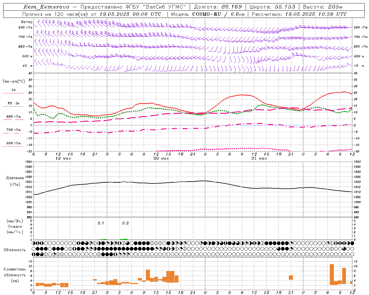Click the '20 мая' date label
The height and width of the screenshot is (295, 369).
pyautogui.click(x=161, y=158)
